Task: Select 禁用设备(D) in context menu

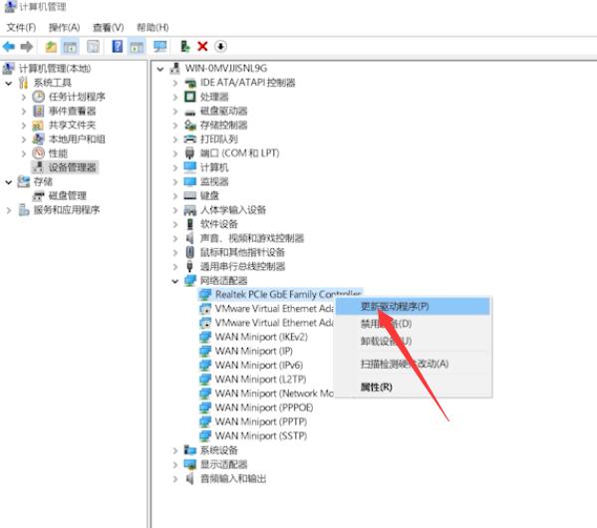Action: (x=413, y=324)
